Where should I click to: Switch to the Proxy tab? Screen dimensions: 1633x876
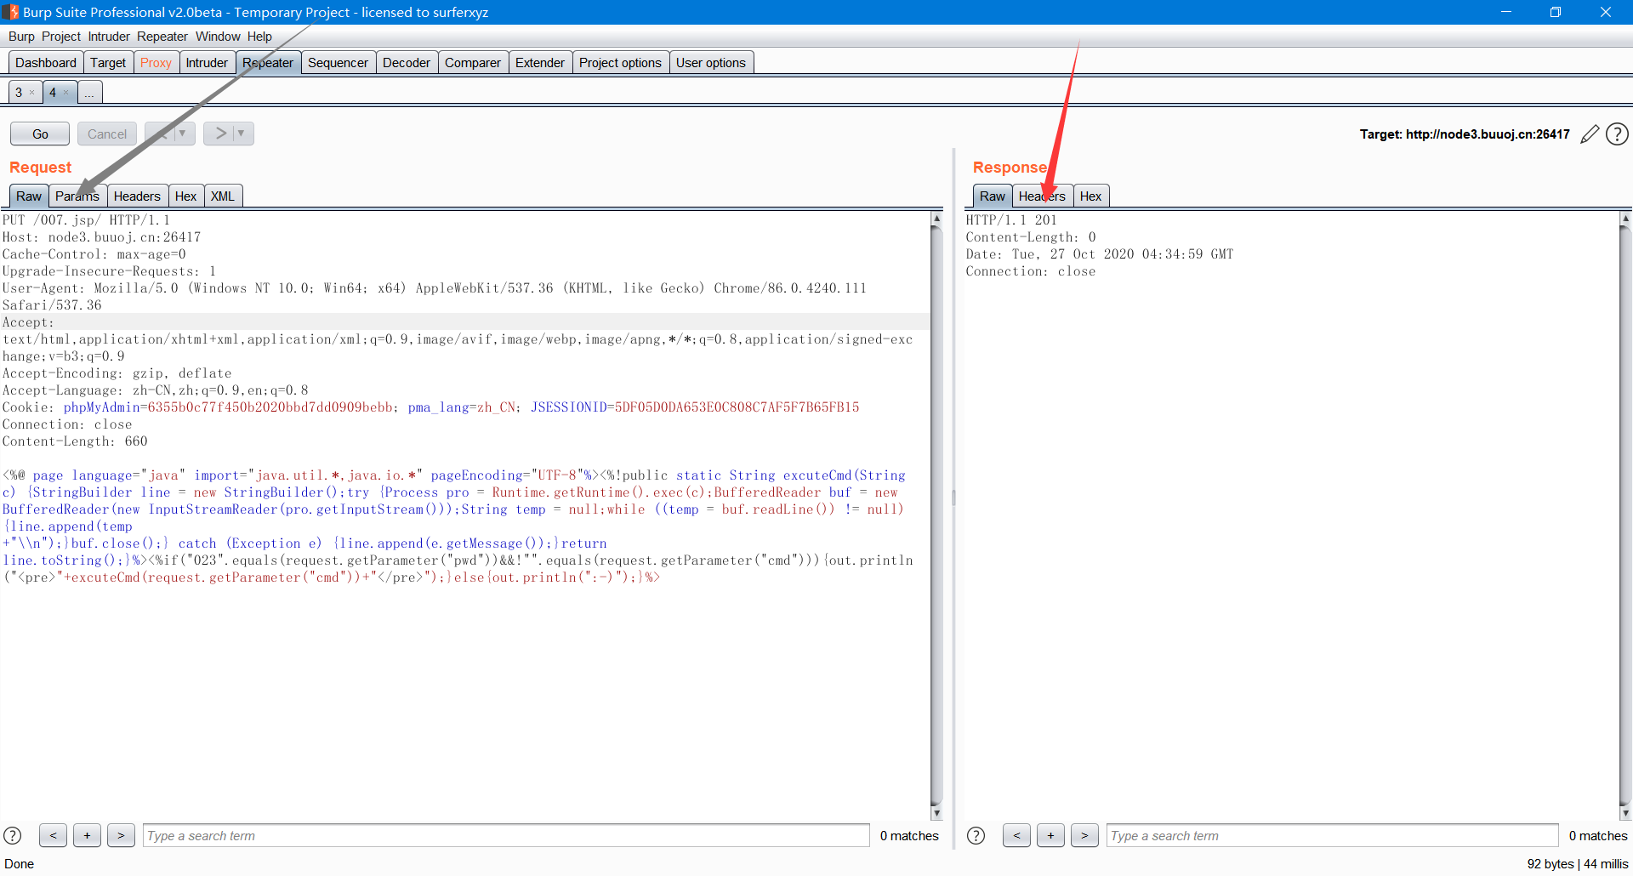[x=156, y=63]
